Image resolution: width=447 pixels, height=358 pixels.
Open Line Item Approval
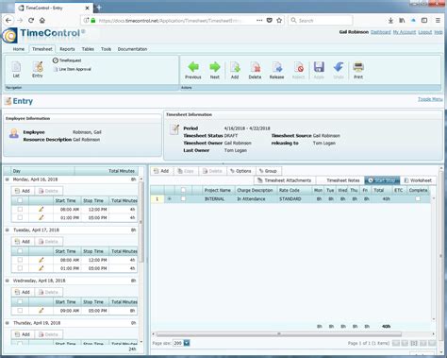(x=72, y=69)
